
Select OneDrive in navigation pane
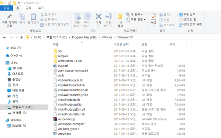click(14, 55)
